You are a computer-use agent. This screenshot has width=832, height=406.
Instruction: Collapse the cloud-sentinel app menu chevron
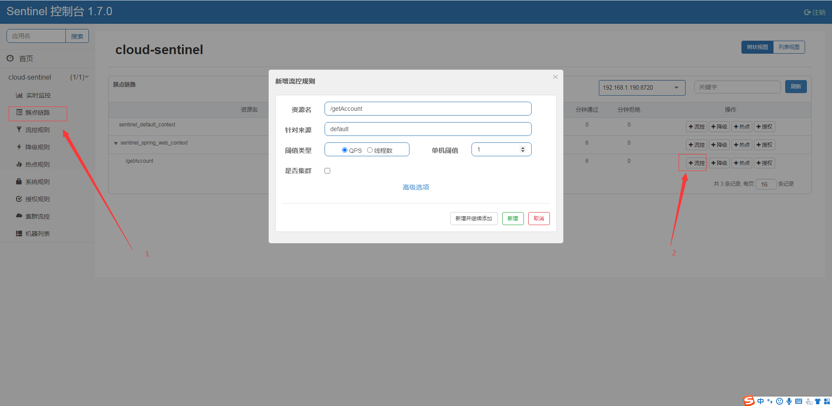point(87,77)
